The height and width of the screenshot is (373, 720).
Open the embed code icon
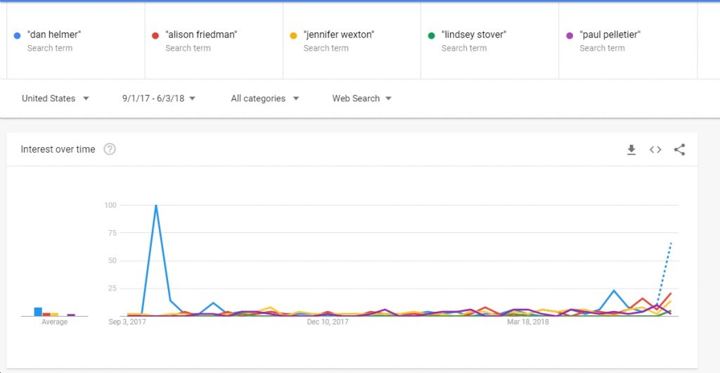[655, 150]
